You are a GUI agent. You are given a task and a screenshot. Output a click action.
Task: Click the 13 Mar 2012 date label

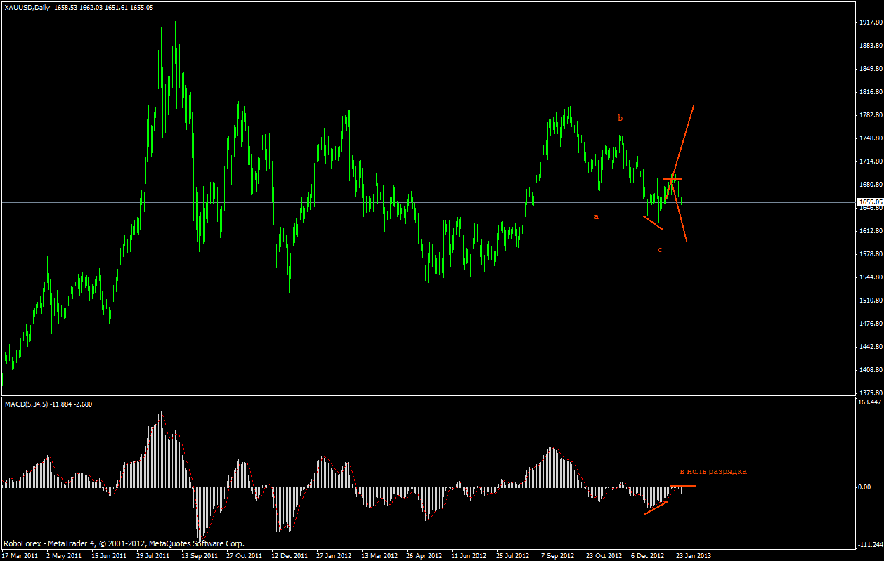click(x=379, y=555)
